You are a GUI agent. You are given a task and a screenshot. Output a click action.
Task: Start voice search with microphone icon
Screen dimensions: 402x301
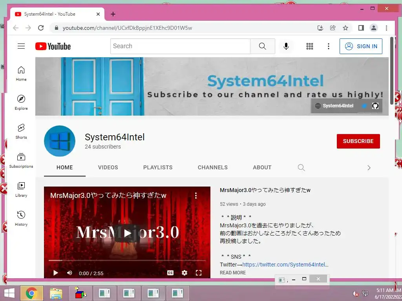coord(286,46)
